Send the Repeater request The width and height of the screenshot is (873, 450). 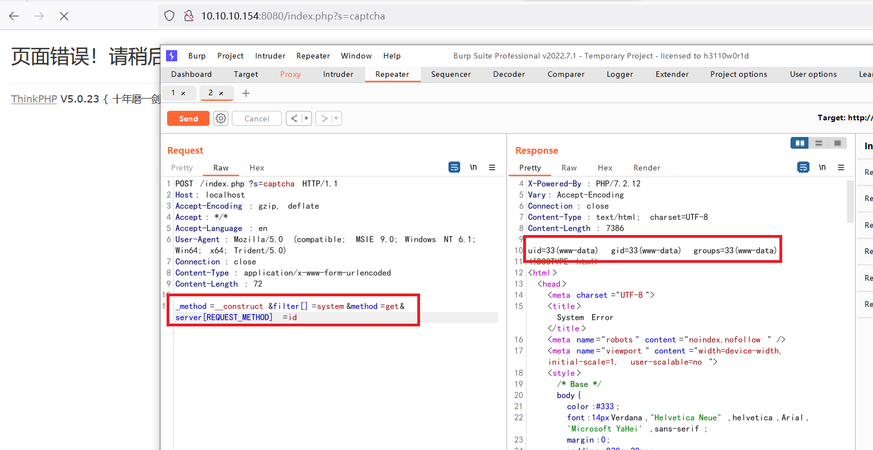point(188,119)
